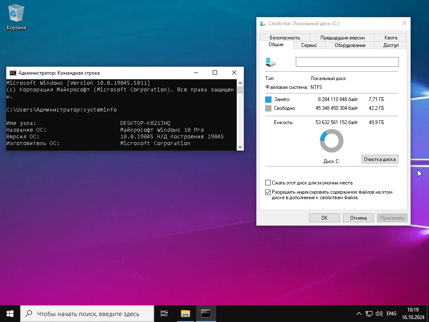Click Майкрософт Windows 10 Pro in console

[162, 130]
